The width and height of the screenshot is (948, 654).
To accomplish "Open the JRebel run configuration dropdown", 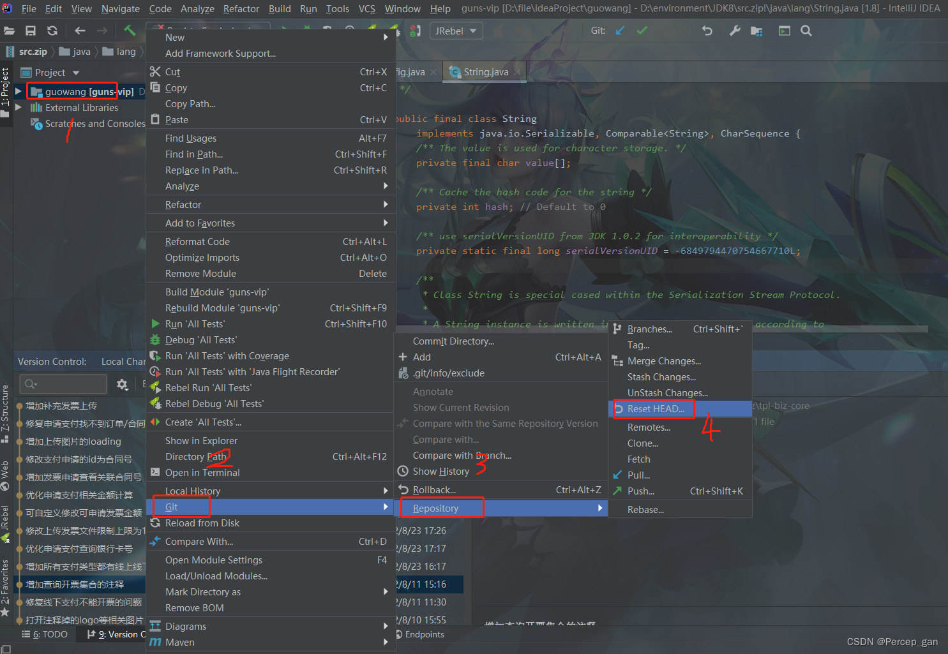I will tap(455, 31).
